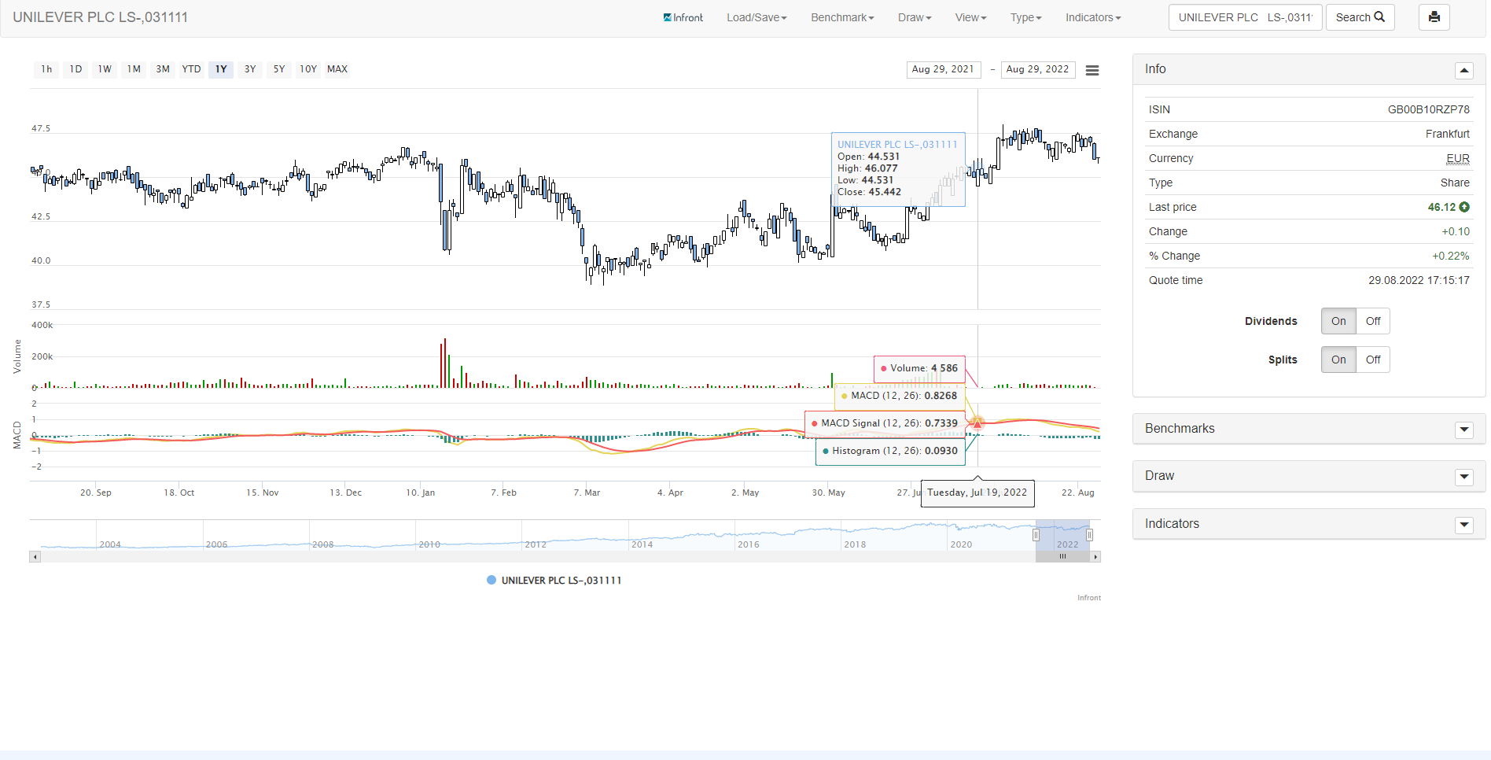Click the Search button
Viewport: 1491px width, 760px height.
click(1360, 17)
